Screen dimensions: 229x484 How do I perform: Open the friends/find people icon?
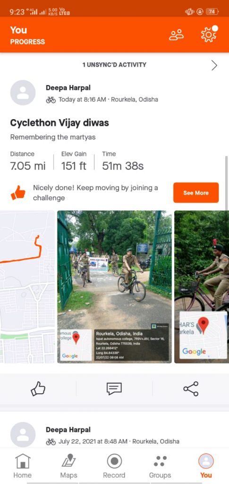(x=176, y=35)
